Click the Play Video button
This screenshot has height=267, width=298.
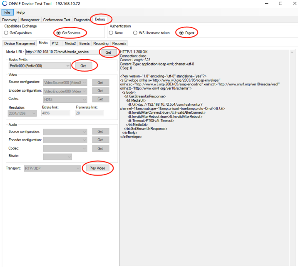click(97, 168)
